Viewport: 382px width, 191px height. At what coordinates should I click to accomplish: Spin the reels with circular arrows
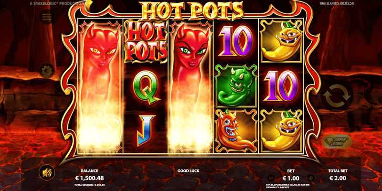pyautogui.click(x=337, y=96)
